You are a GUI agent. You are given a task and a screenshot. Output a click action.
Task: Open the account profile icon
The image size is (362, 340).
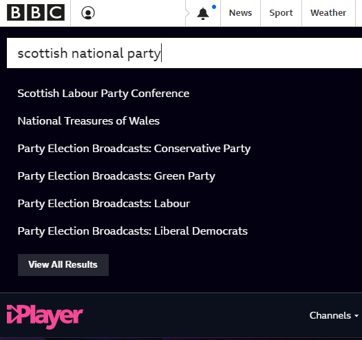[x=88, y=12]
